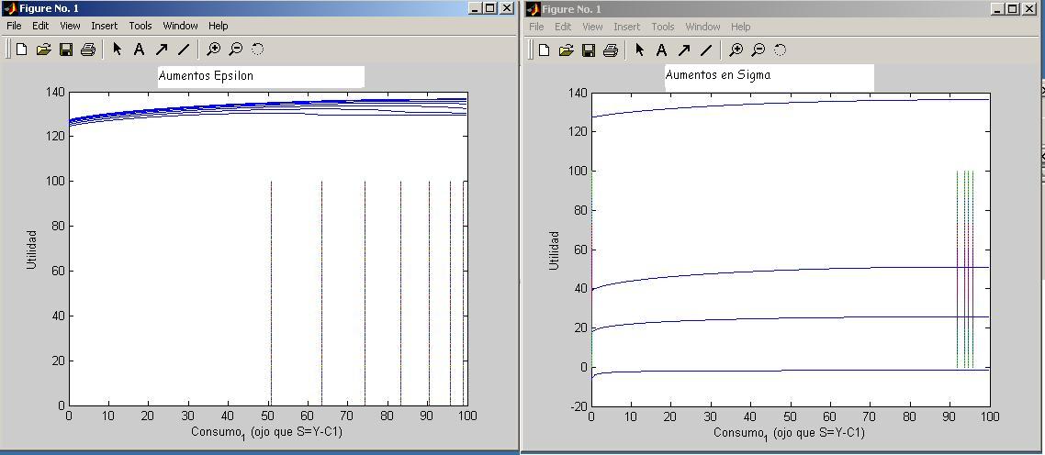Click the "Aumentos Epsilon" plot title
This screenshot has width=1045, height=455.
206,75
